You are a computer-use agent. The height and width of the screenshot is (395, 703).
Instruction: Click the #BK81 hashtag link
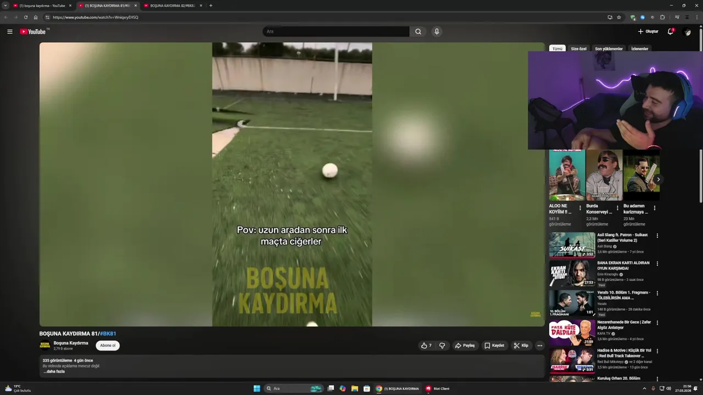[x=108, y=334]
